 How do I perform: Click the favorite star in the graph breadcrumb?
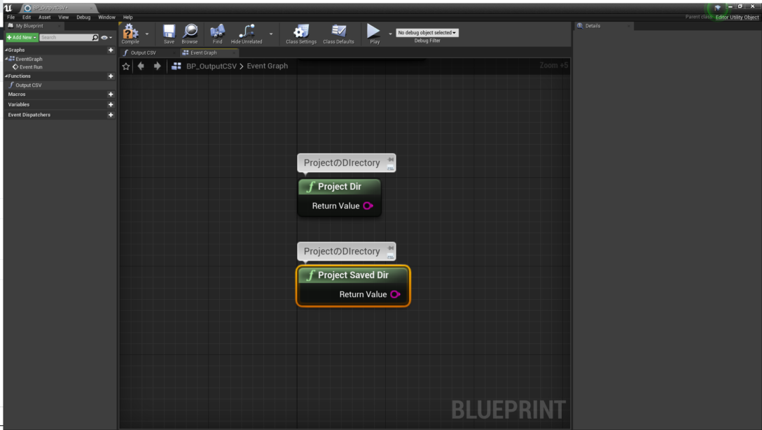[x=126, y=65]
